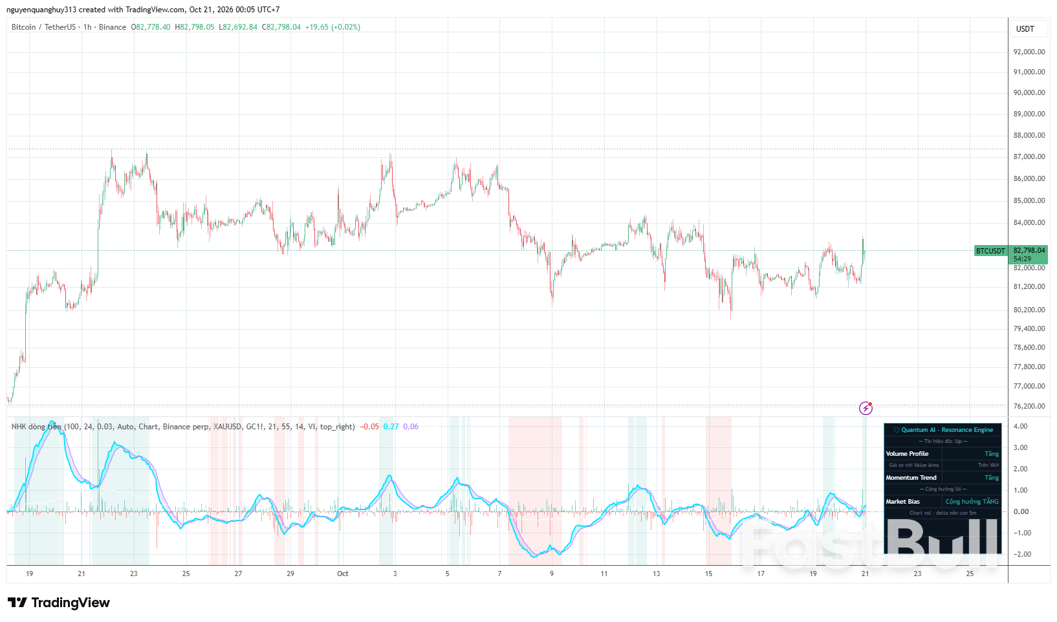Click the TradingView logo at the bottom
This screenshot has height=622, width=1057.
[59, 603]
